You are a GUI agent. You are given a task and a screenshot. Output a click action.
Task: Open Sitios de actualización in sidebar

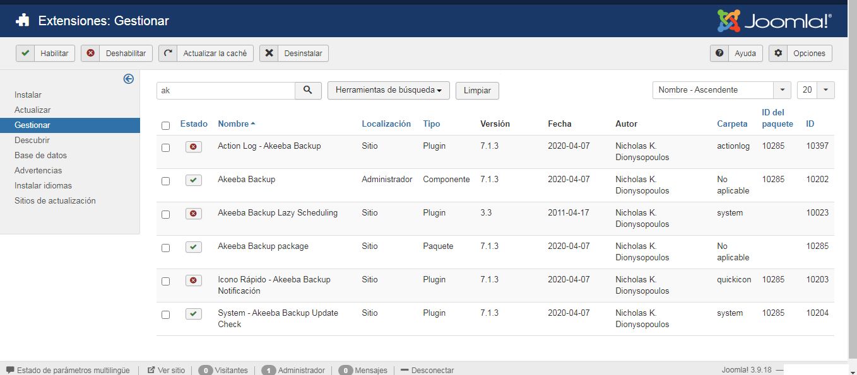[55, 201]
